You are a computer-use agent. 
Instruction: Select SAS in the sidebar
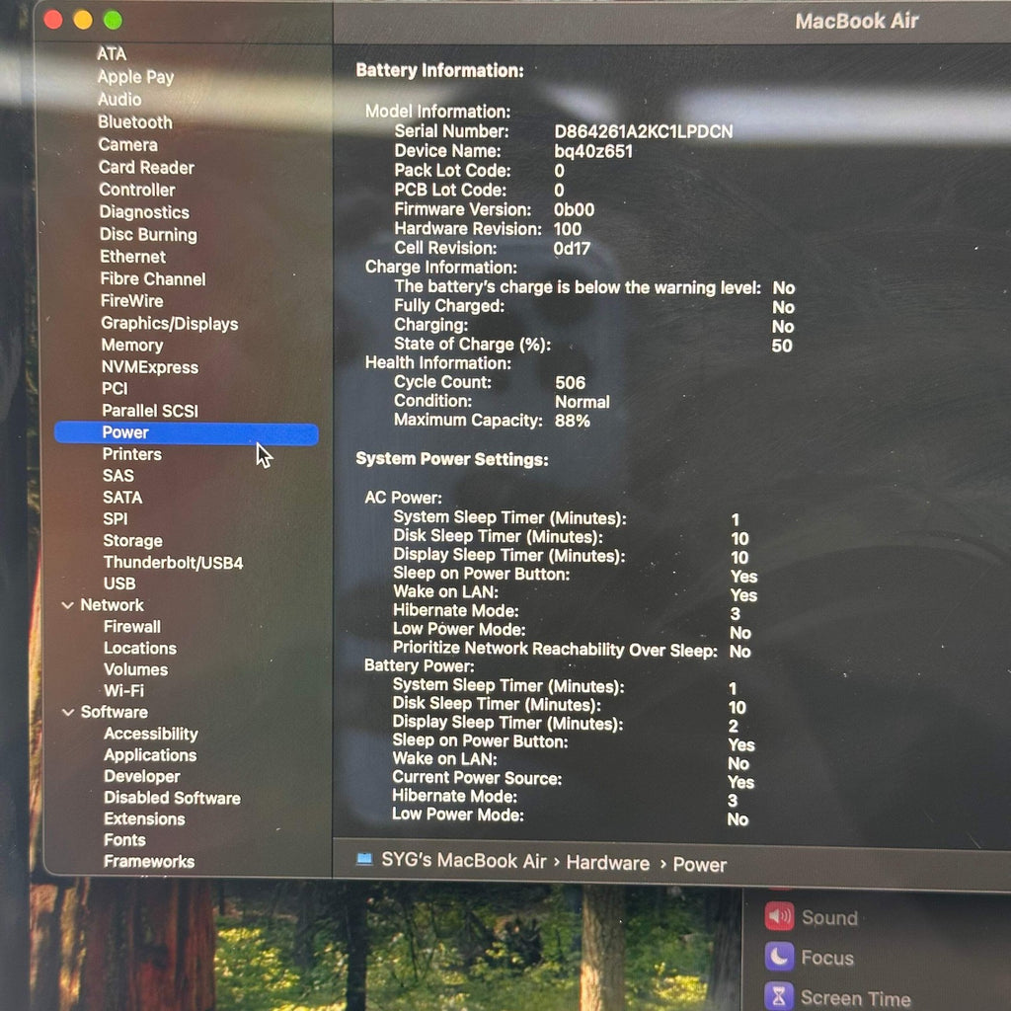pos(118,475)
